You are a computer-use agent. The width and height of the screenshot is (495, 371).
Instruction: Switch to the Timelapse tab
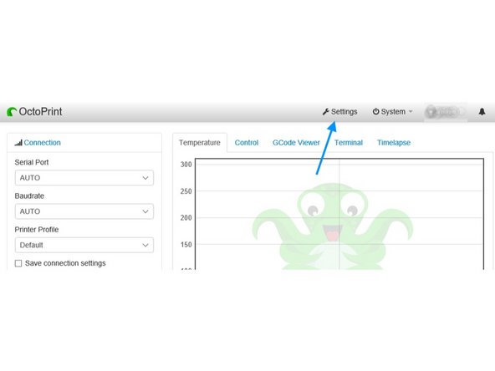click(x=394, y=143)
